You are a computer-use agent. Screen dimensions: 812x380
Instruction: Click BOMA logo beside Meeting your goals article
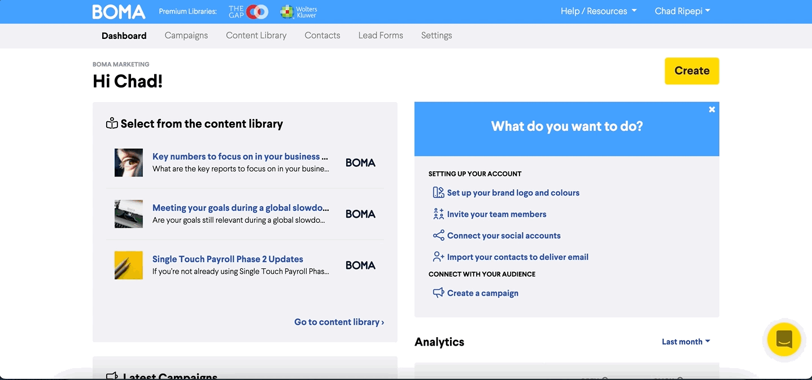click(x=360, y=214)
